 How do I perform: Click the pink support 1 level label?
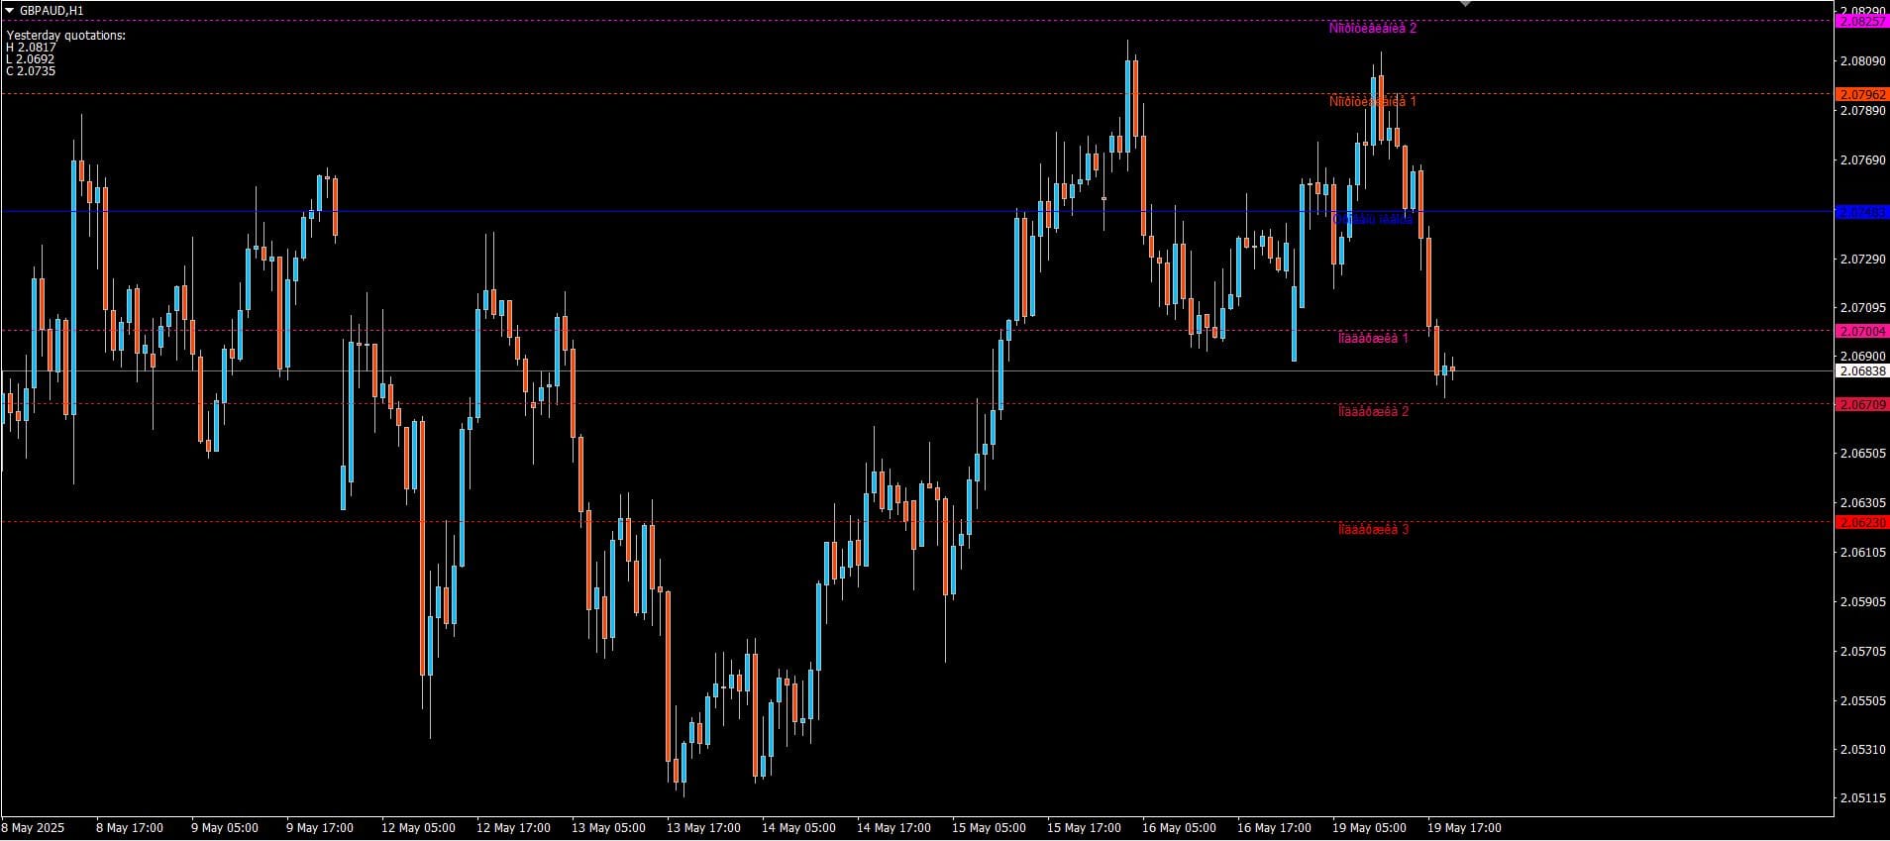click(1372, 339)
